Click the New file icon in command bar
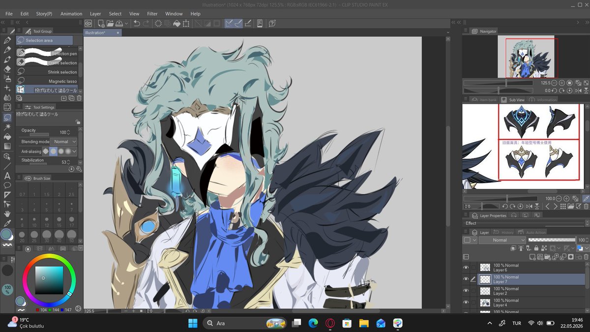 (x=100, y=23)
